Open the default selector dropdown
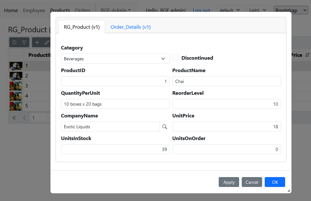 pos(231,10)
